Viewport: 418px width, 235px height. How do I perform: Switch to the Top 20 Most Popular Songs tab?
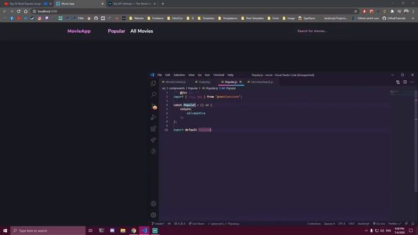pos(26,4)
